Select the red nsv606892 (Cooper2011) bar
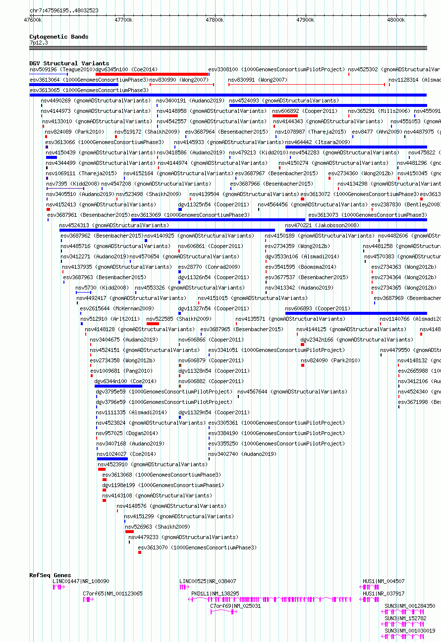 point(285,116)
